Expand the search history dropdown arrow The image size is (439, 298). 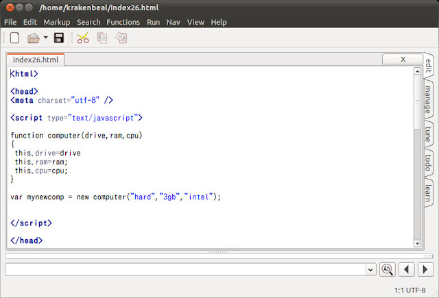click(x=370, y=270)
